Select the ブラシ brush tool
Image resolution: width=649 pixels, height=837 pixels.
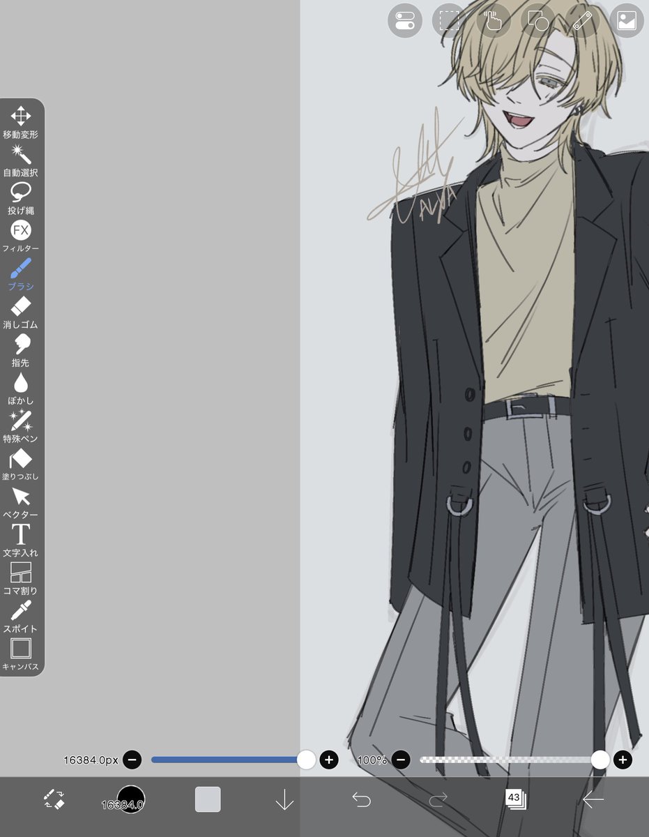tap(20, 274)
